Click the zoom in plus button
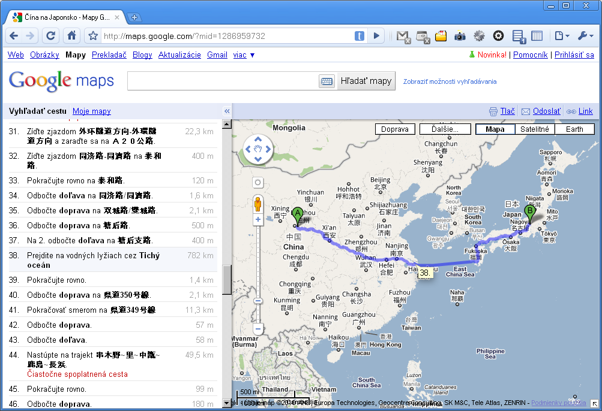The width and height of the screenshot is (602, 411). point(258,220)
